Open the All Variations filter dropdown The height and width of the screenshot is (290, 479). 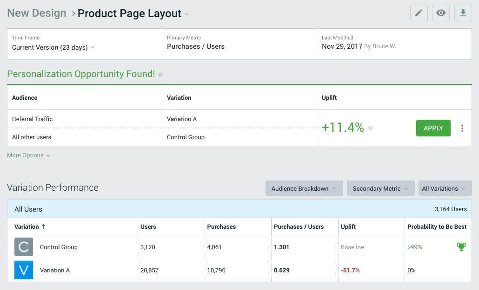click(445, 188)
